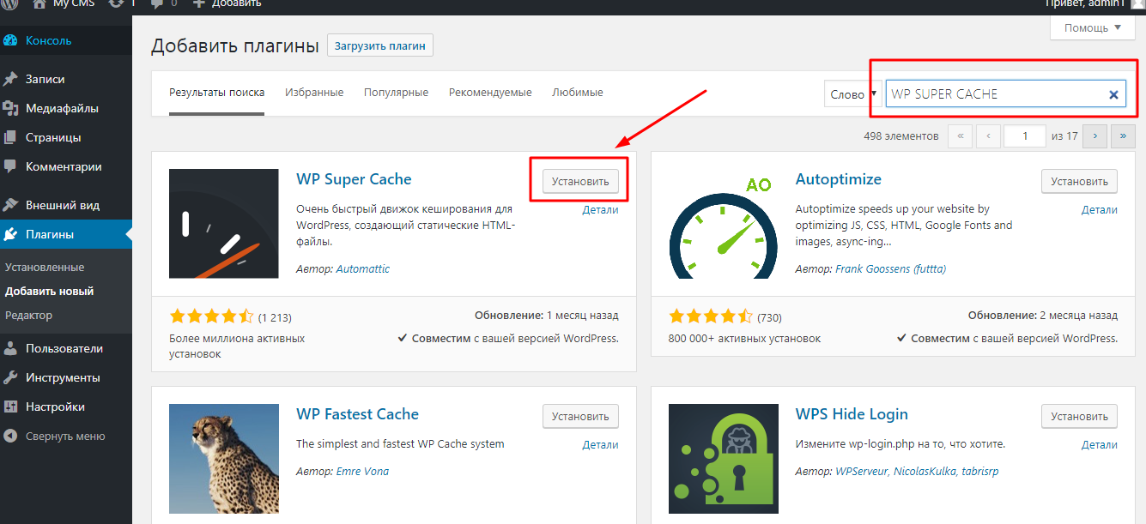
Task: Switch to the Рекомендуемые tab
Action: coord(490,93)
